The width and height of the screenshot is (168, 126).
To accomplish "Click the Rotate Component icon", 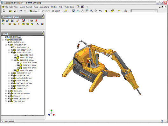I will click(36, 21).
